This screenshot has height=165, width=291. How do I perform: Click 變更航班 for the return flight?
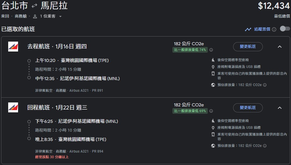click(x=248, y=108)
